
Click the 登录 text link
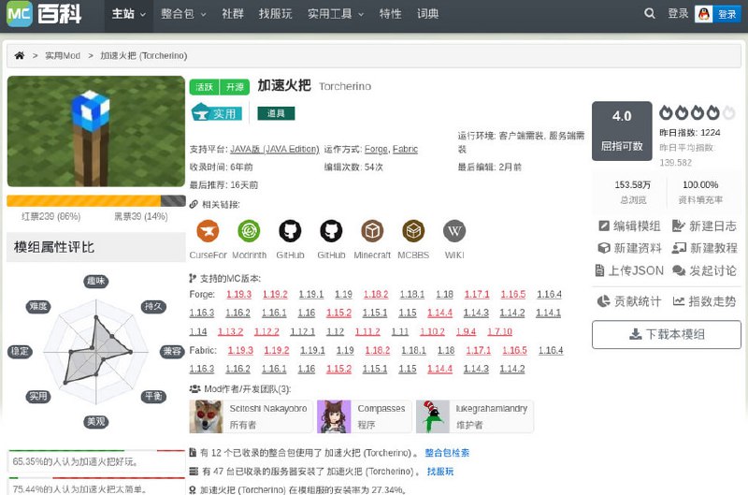pos(678,13)
